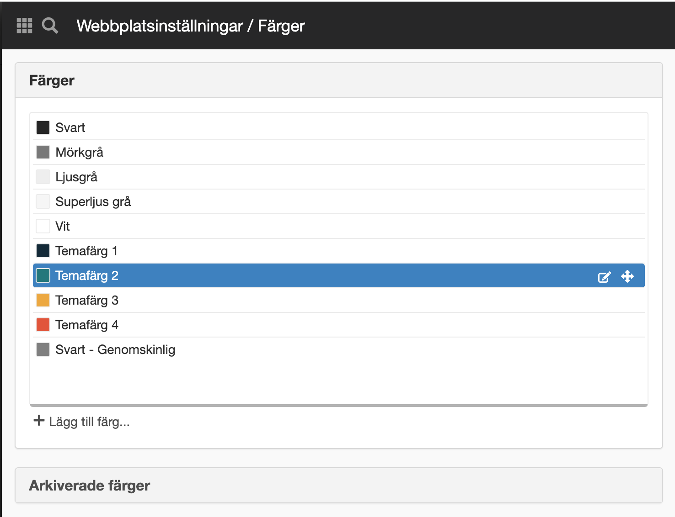This screenshot has width=675, height=517.
Task: Open the apps grid menu icon
Action: (x=24, y=26)
